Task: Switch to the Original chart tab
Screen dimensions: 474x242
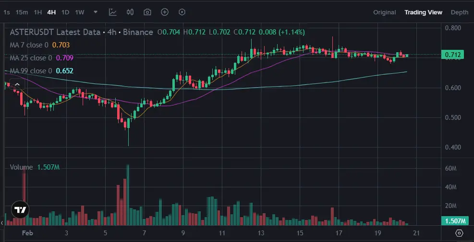Action: point(384,12)
